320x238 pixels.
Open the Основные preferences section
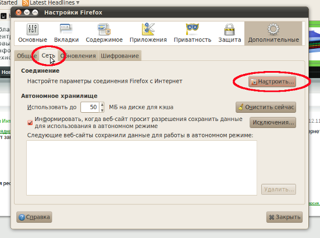[33, 33]
